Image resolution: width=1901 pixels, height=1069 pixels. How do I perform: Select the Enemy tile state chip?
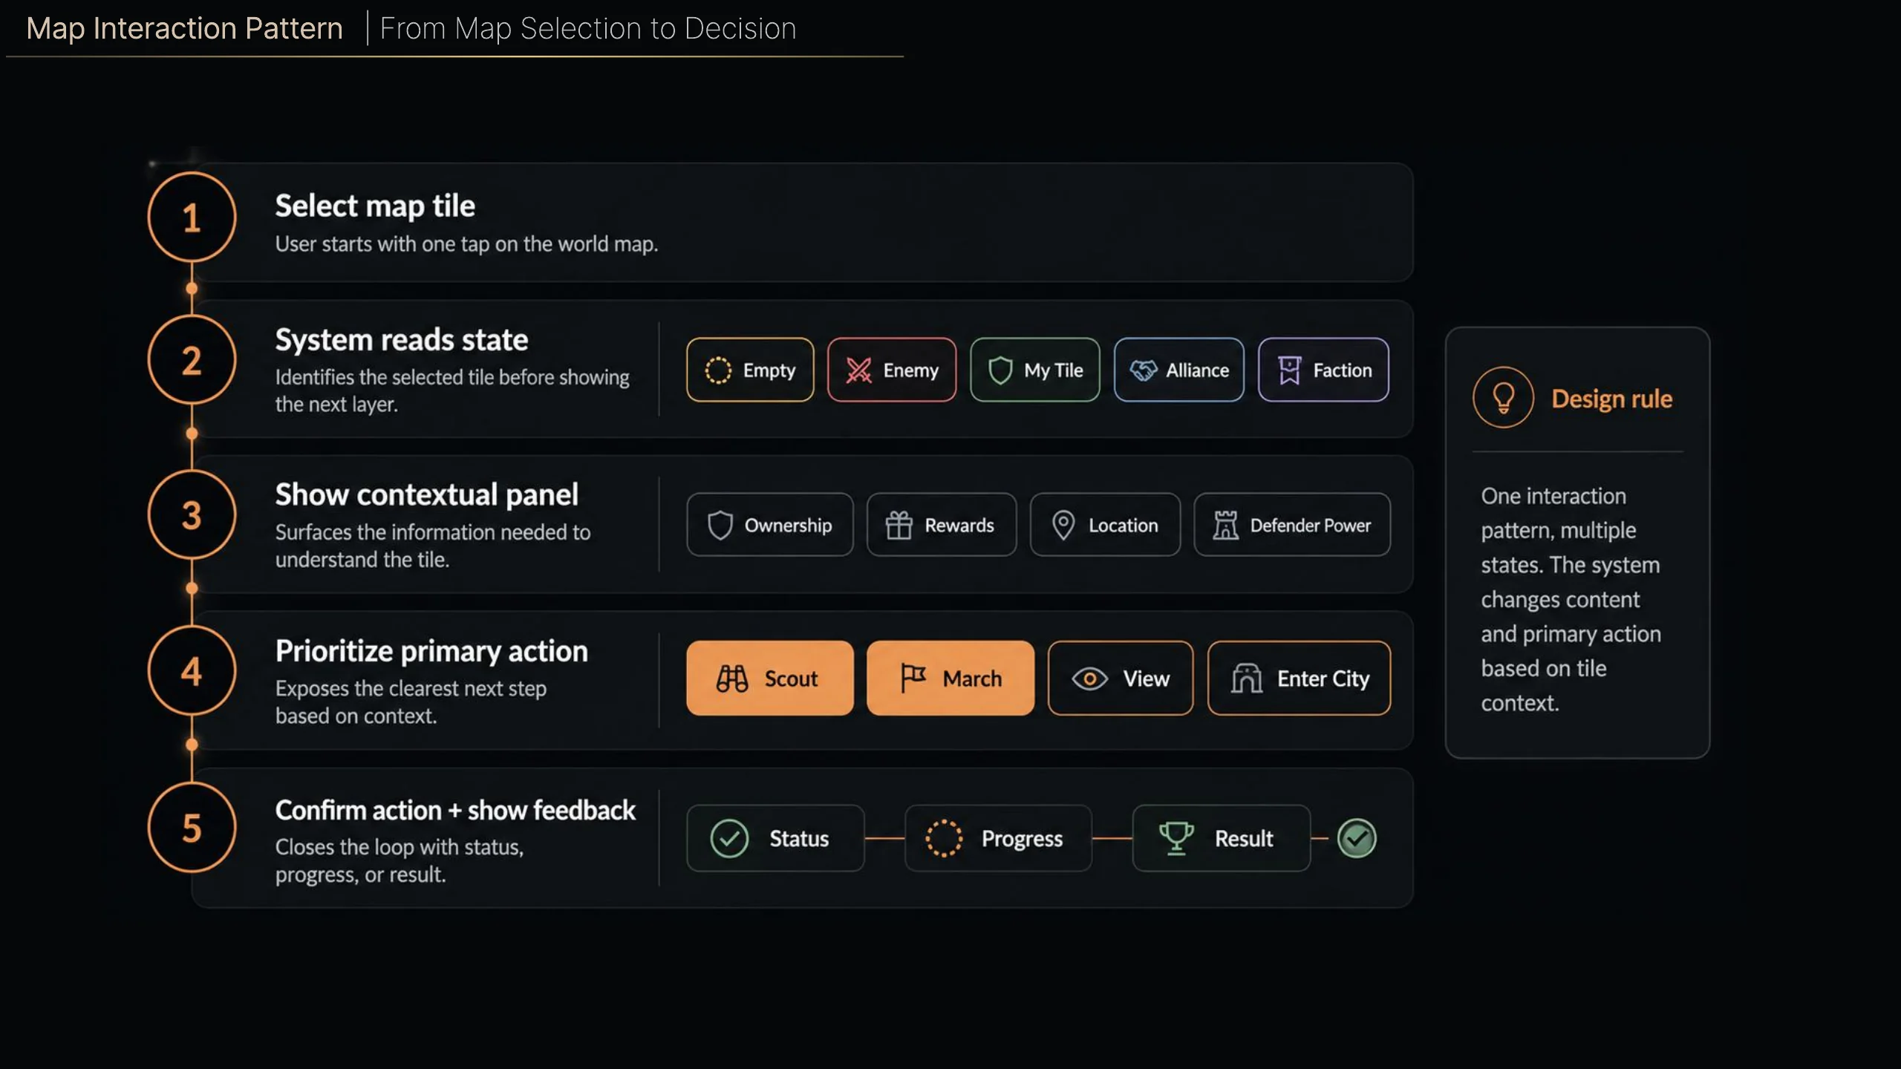892,370
